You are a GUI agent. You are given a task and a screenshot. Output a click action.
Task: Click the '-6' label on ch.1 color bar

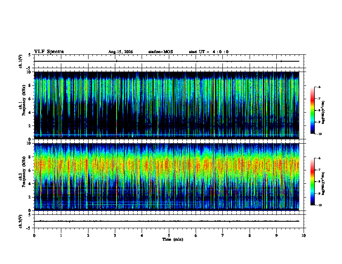(319, 87)
